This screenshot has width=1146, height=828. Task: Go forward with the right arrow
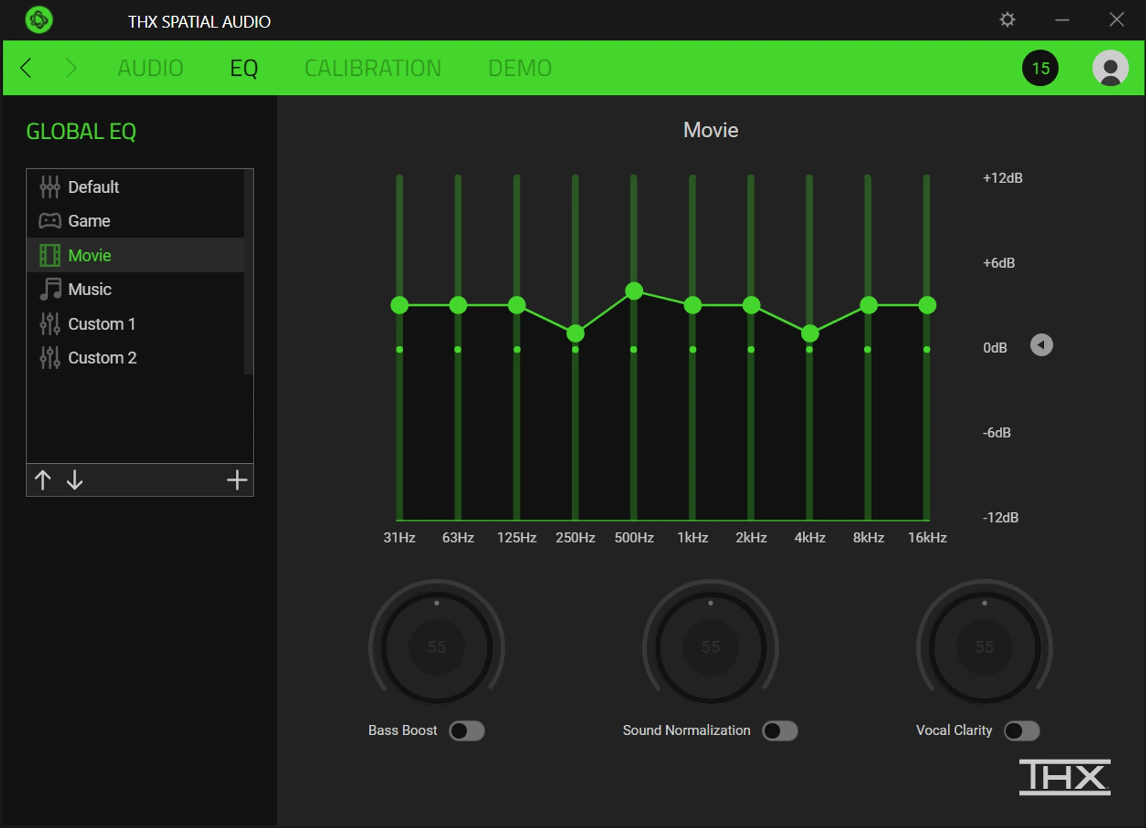point(71,68)
